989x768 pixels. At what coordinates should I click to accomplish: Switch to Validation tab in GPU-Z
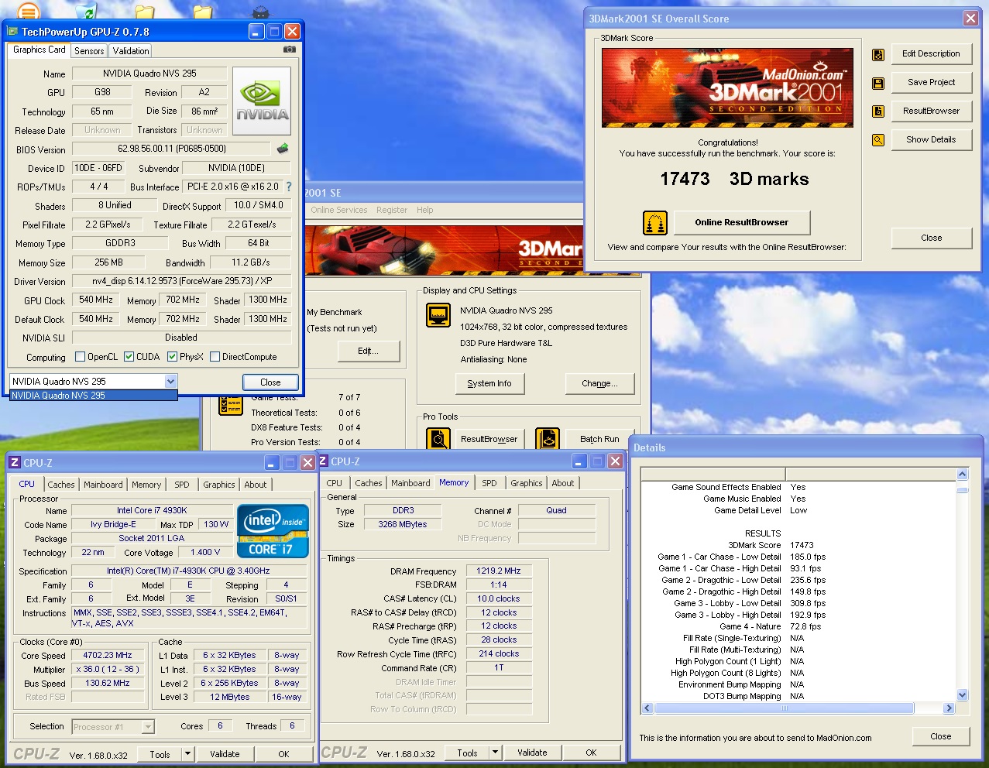[130, 51]
